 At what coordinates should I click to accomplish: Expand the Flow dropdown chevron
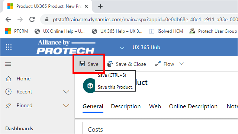coord(181,64)
